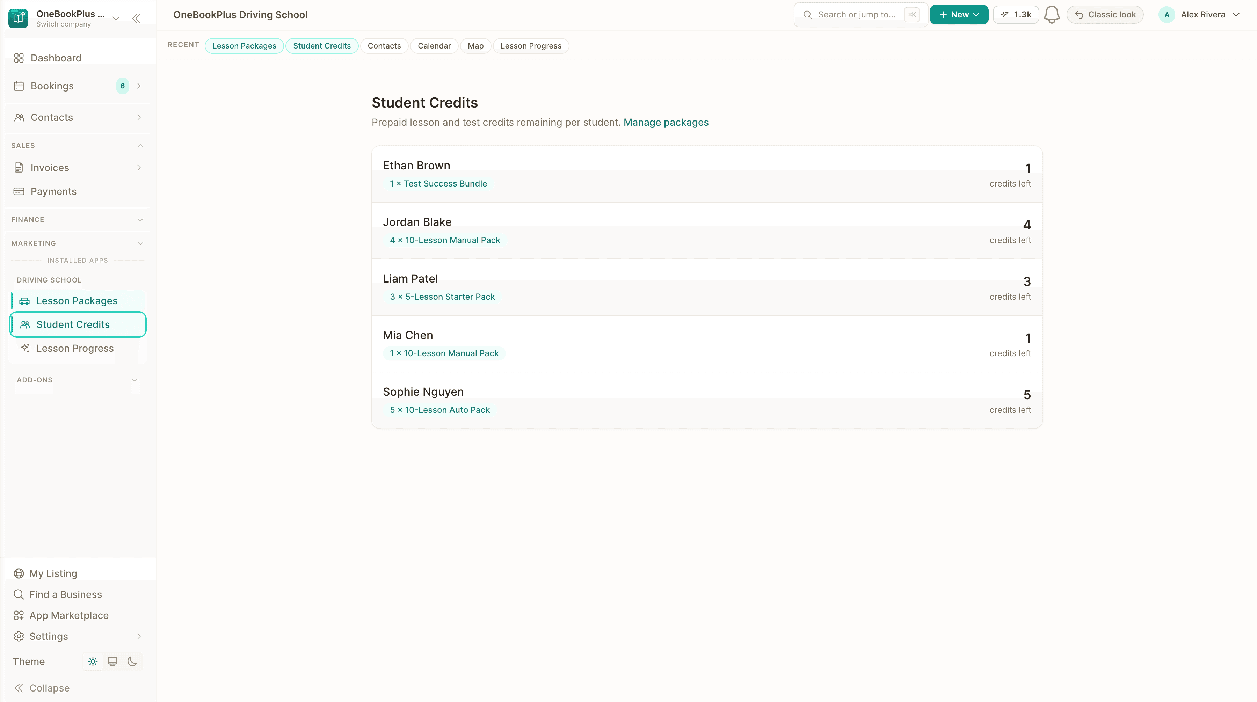Select Mia Chen's name

[x=407, y=336]
